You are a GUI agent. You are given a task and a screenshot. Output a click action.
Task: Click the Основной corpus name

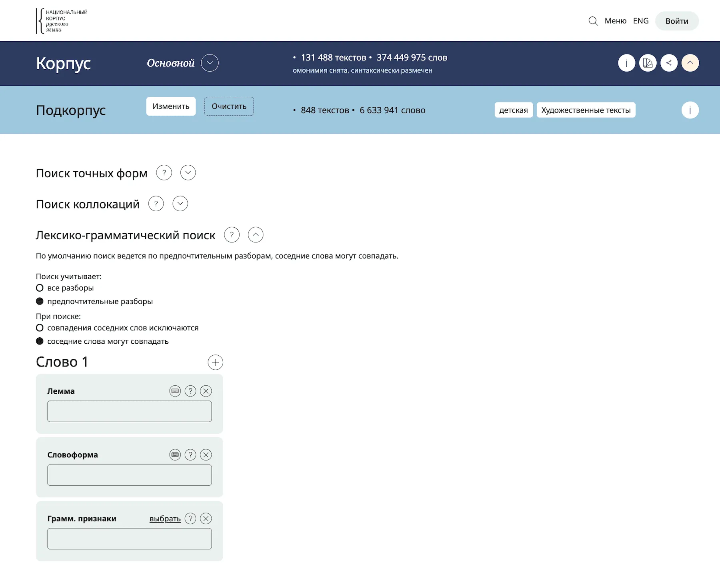(x=171, y=63)
